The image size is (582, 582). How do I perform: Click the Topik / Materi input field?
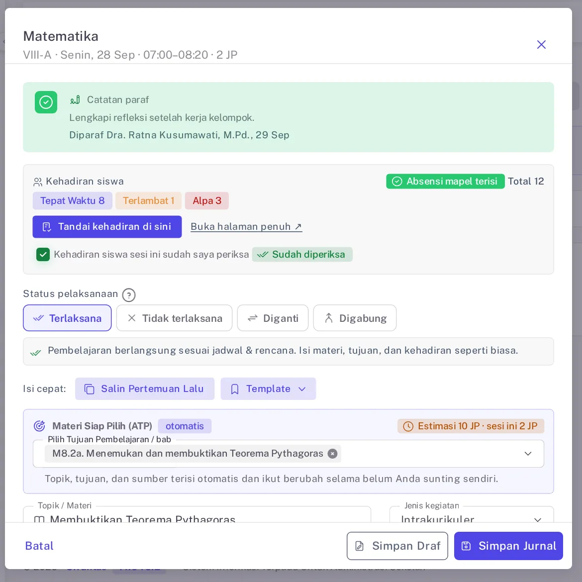[197, 515]
